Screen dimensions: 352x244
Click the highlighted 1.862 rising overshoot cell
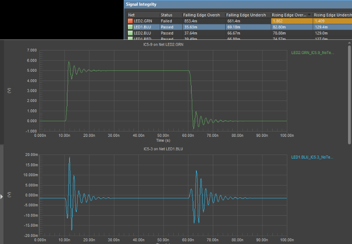(292, 21)
